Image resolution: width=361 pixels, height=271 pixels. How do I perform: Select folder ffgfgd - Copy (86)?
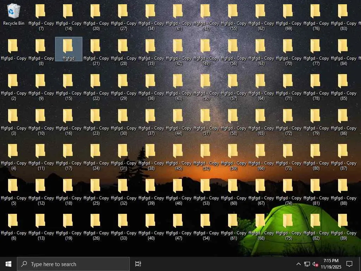pyautogui.click(x=344, y=122)
